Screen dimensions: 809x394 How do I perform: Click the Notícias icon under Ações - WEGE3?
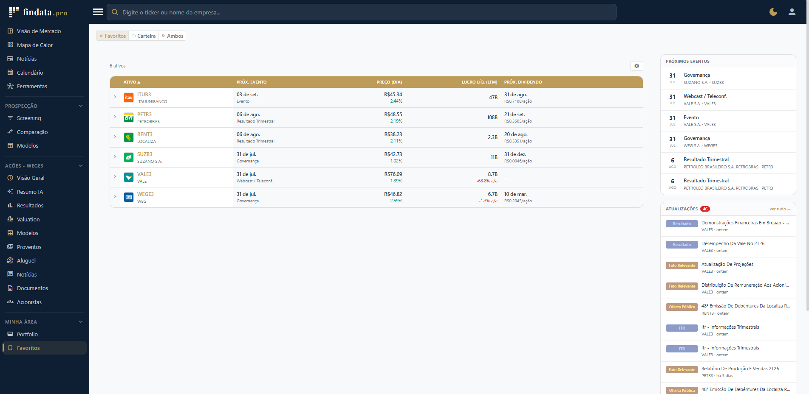(x=10, y=274)
